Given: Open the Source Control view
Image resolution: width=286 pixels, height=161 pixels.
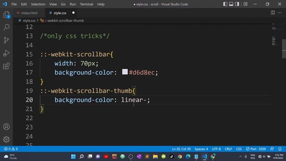Looking at the screenshot, I should (6, 40).
